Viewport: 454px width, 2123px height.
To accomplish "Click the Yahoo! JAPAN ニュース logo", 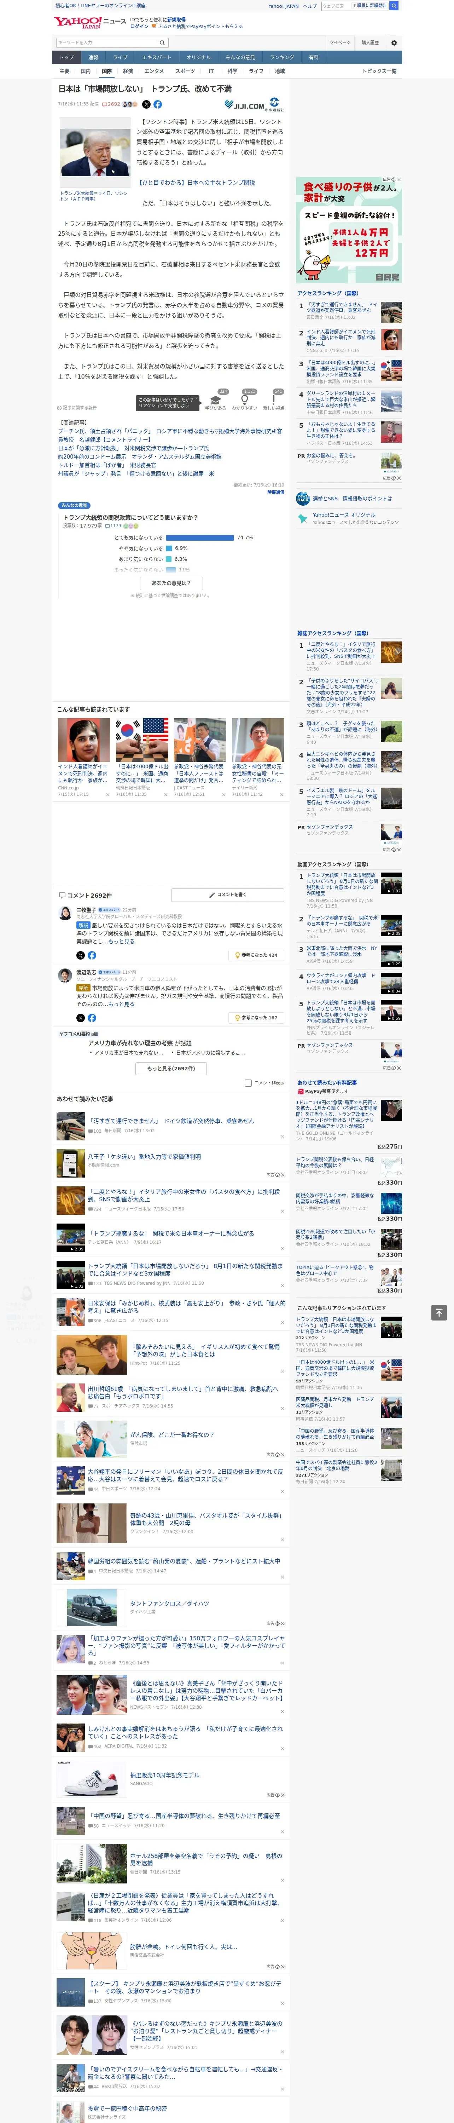I will pyautogui.click(x=90, y=22).
